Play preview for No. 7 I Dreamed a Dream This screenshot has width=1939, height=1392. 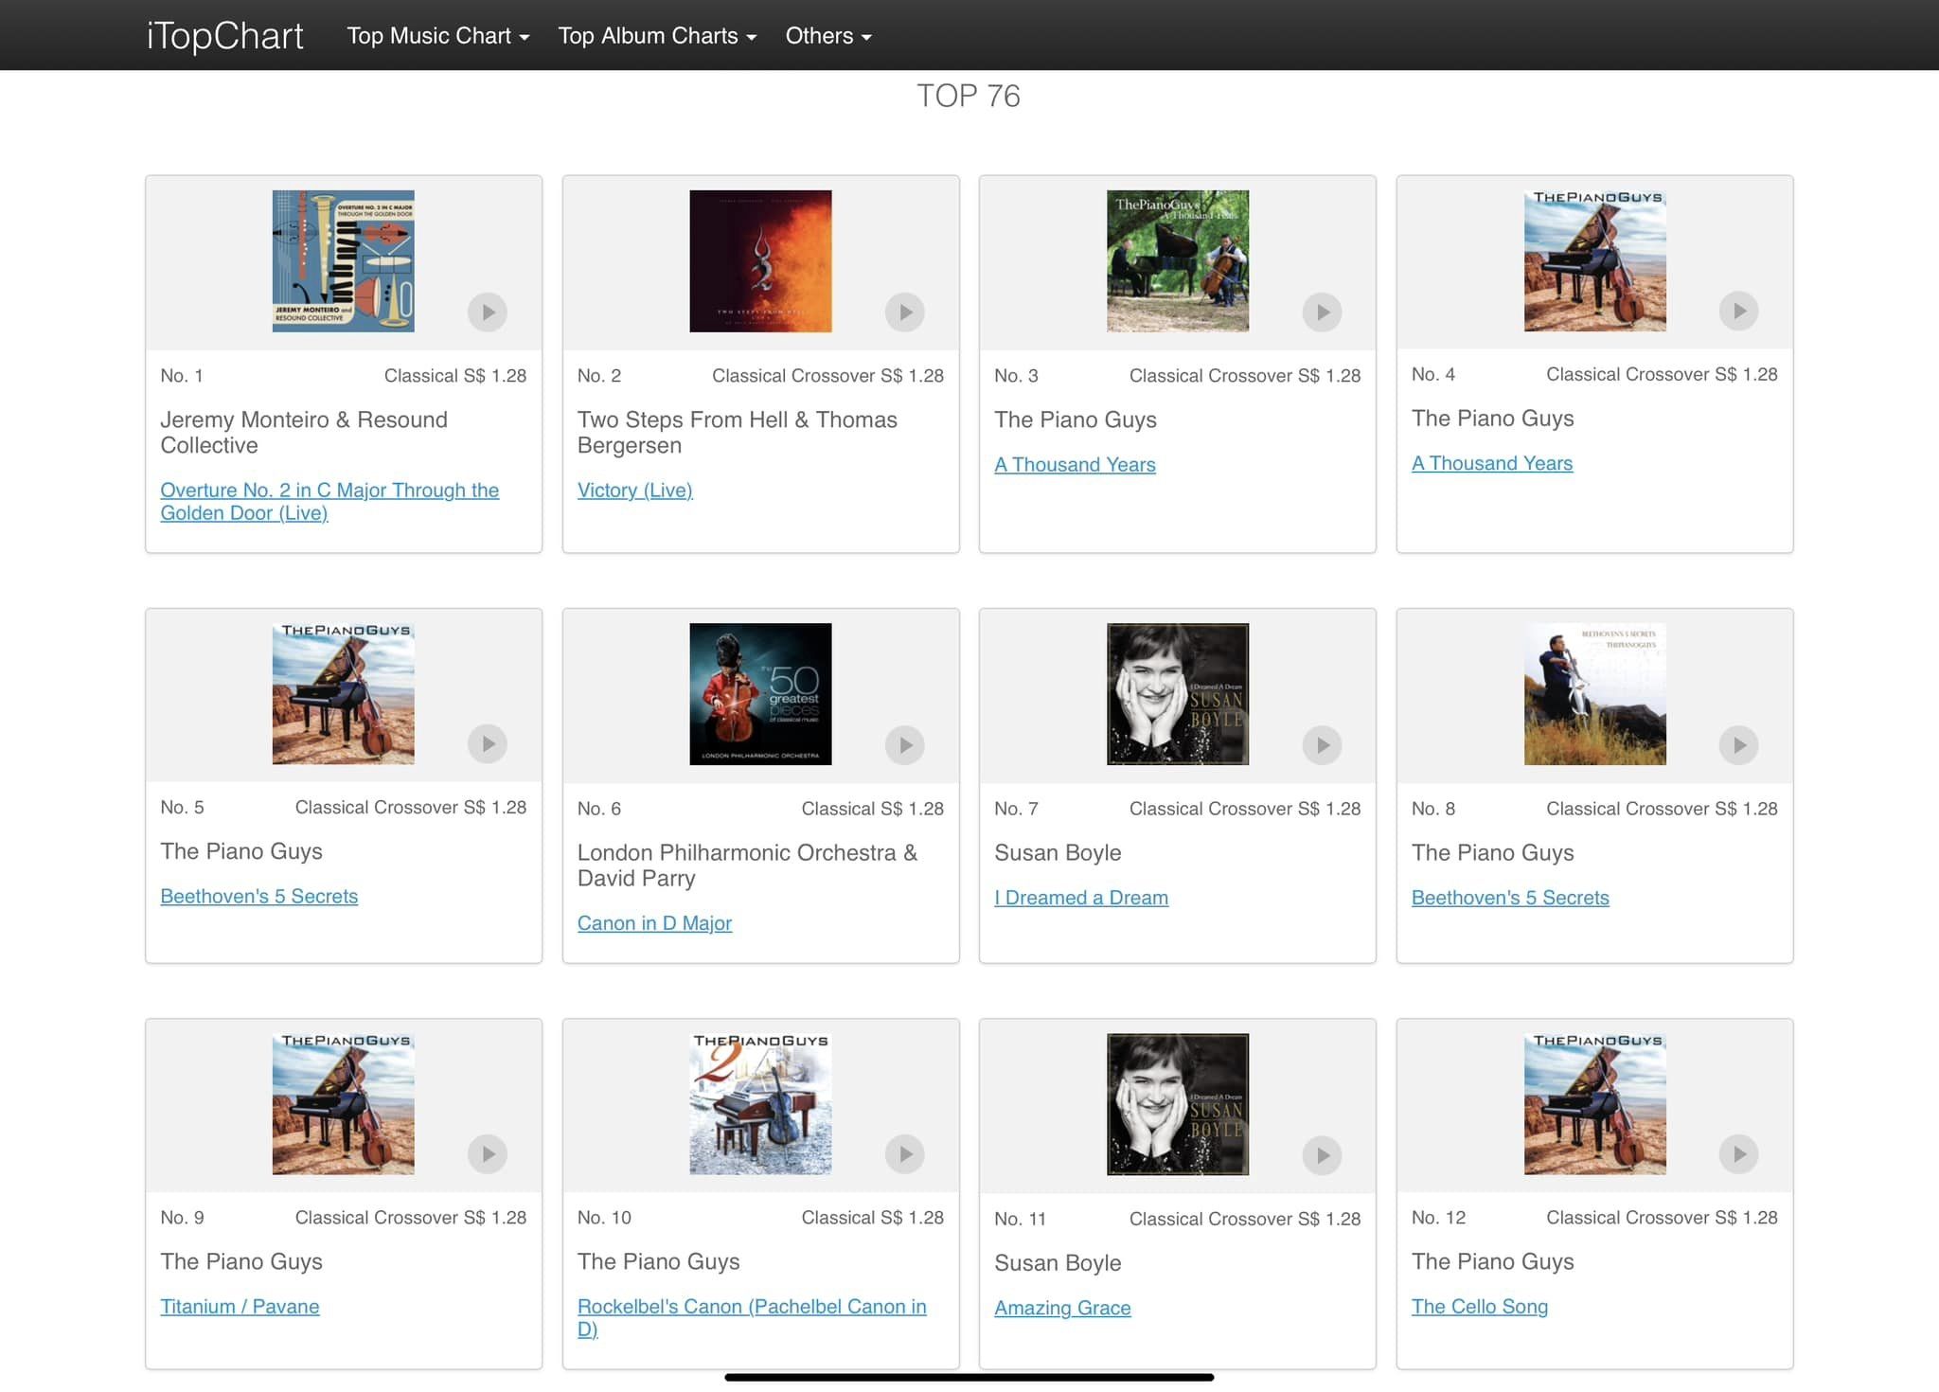click(1322, 745)
